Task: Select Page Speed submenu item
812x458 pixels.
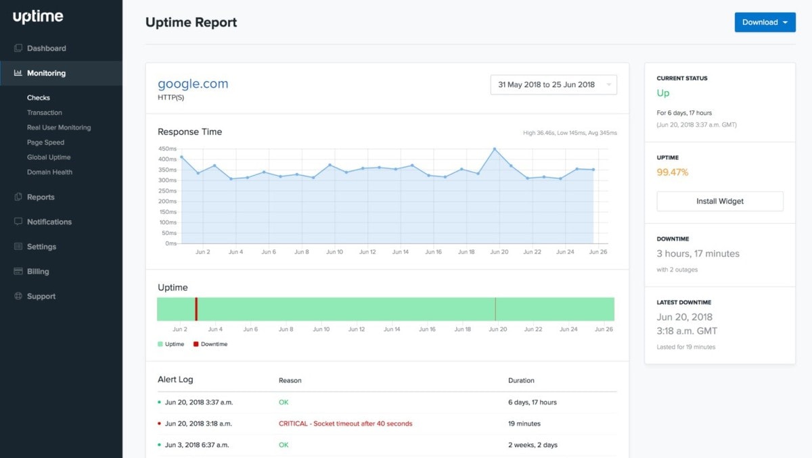Action: click(x=46, y=143)
